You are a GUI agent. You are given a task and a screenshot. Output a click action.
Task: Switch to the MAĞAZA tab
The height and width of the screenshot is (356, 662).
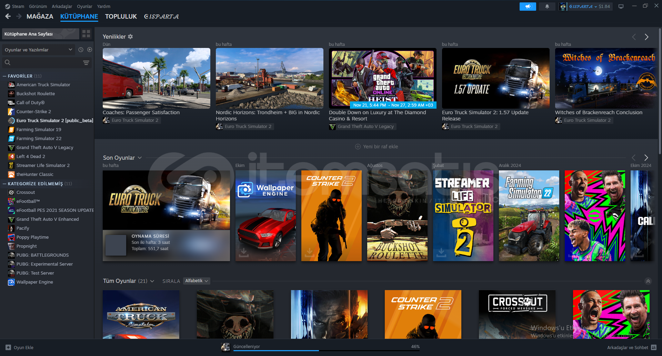(x=40, y=16)
